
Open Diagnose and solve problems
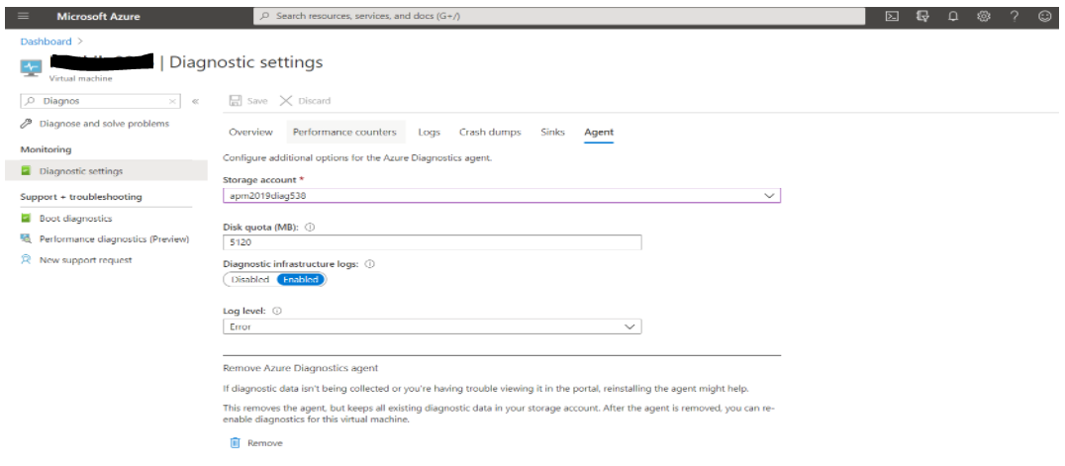point(105,124)
